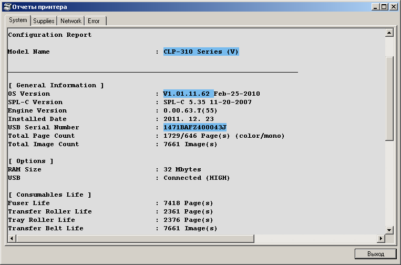401x265 pixels.
Task: Click the highlighted model name CLP-310 Series (V)
Action: click(201, 52)
